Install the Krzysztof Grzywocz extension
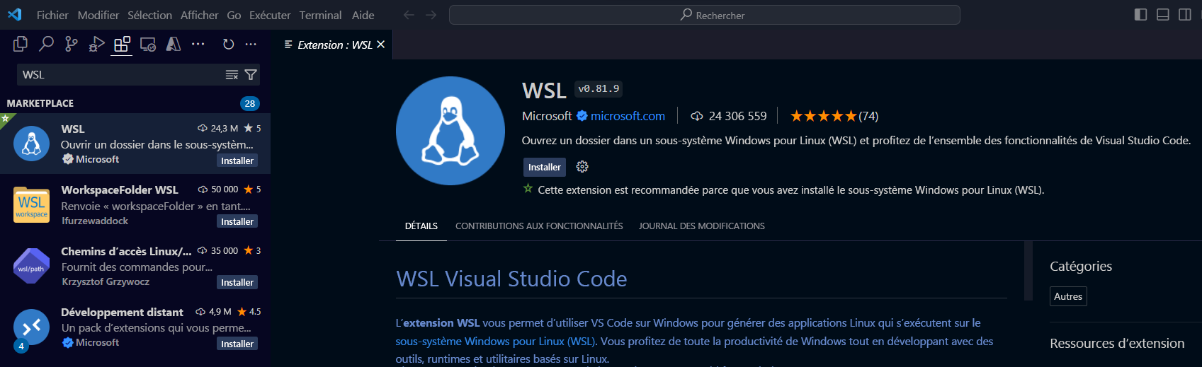The height and width of the screenshot is (367, 1202). tap(237, 282)
